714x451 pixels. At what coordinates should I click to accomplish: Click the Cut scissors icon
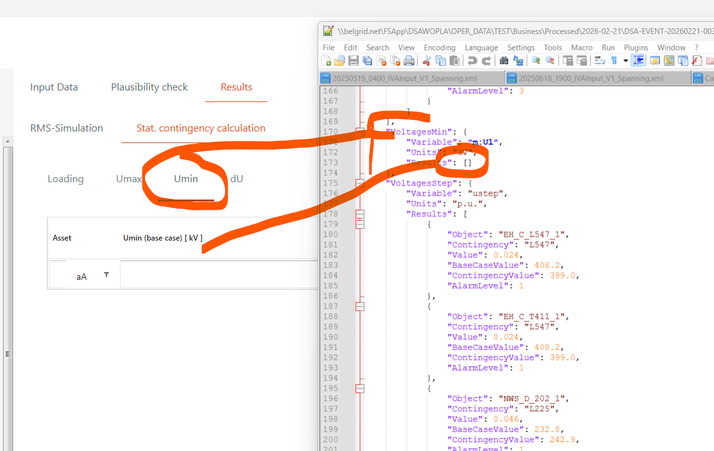pos(426,61)
